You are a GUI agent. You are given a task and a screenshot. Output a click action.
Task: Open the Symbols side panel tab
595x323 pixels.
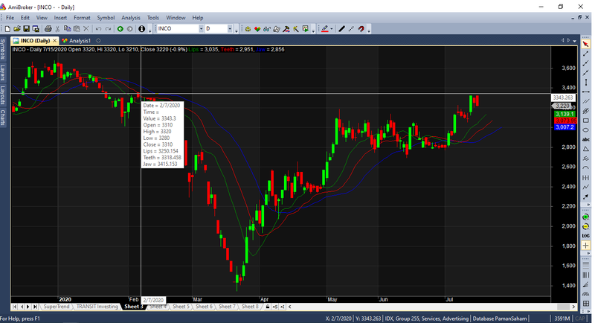point(3,48)
